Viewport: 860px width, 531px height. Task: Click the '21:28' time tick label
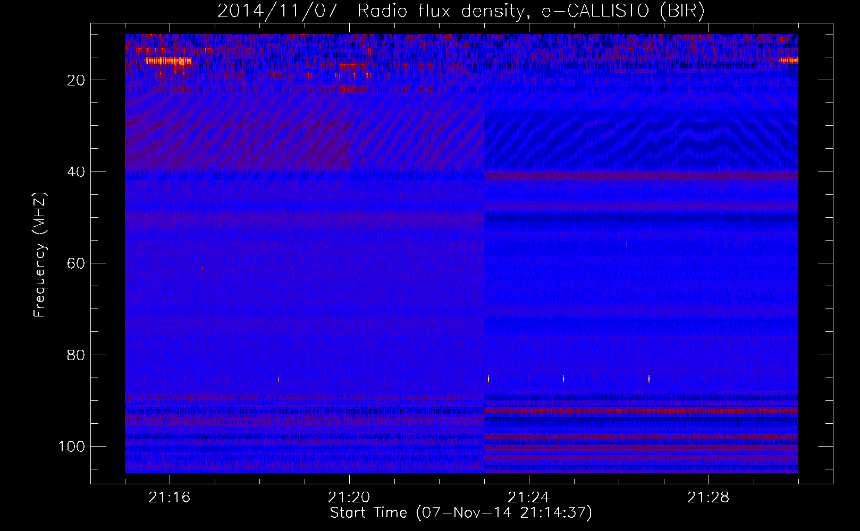pos(709,498)
